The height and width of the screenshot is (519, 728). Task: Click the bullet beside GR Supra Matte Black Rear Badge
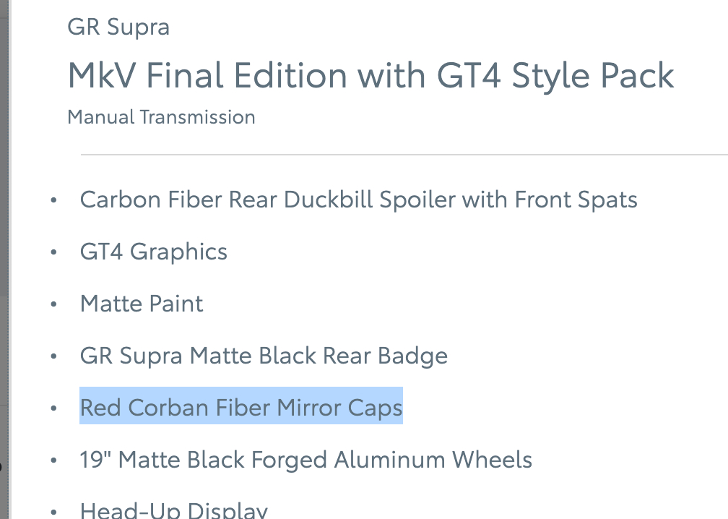[53, 357]
